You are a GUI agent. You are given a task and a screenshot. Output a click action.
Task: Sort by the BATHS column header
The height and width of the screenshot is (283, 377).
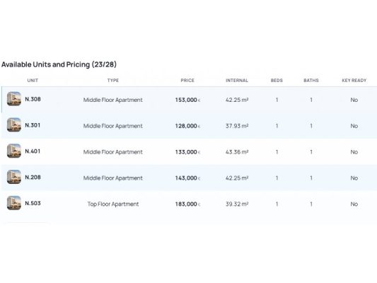tap(311, 81)
